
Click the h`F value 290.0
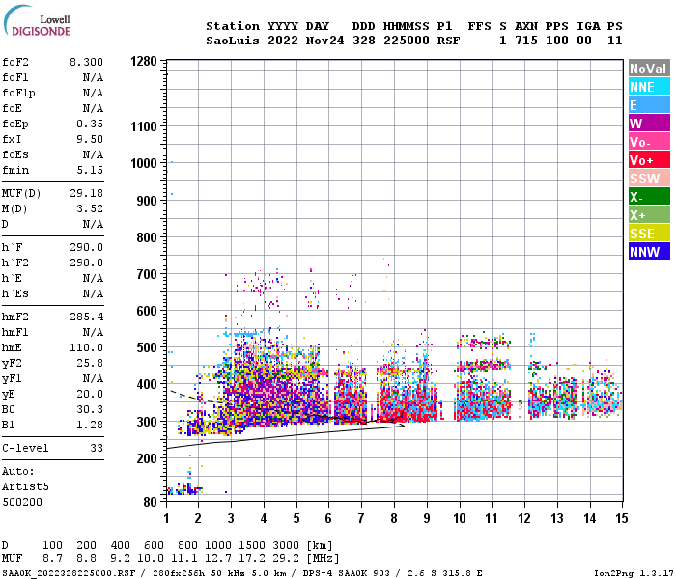[86, 248]
